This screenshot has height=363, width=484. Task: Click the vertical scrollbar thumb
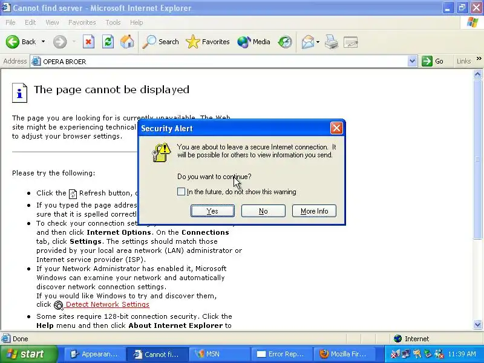[x=477, y=159]
